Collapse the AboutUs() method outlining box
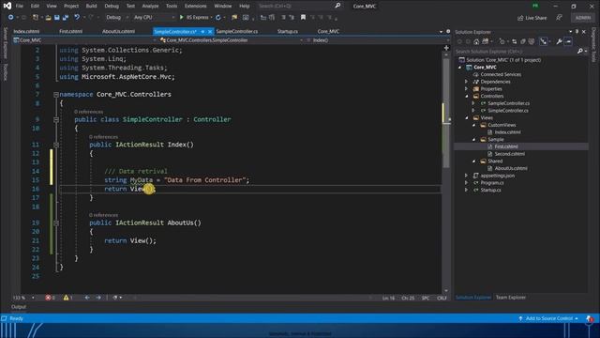Image resolution: width=600 pixels, height=338 pixels. (56, 223)
